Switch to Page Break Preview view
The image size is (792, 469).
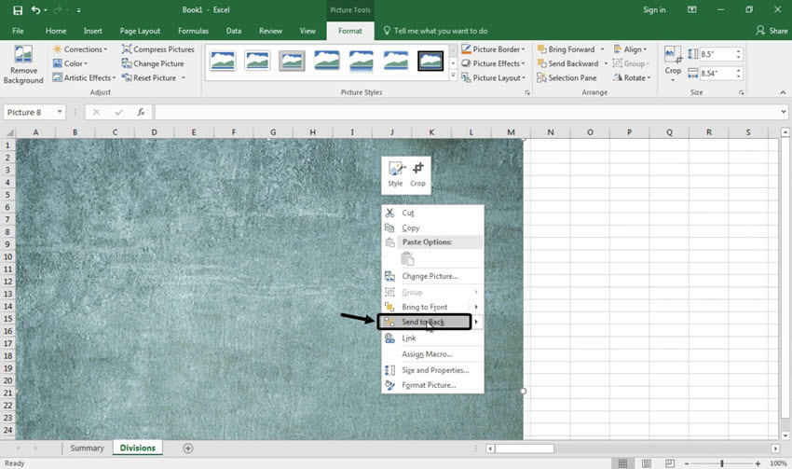coord(669,463)
